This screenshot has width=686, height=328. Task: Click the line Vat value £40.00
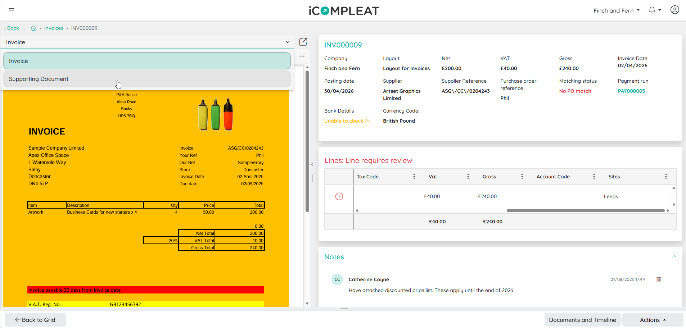(432, 196)
